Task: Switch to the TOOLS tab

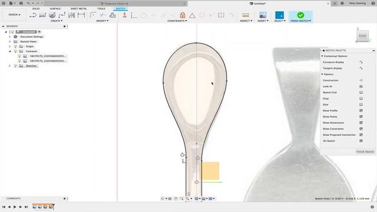Action: (x=101, y=9)
